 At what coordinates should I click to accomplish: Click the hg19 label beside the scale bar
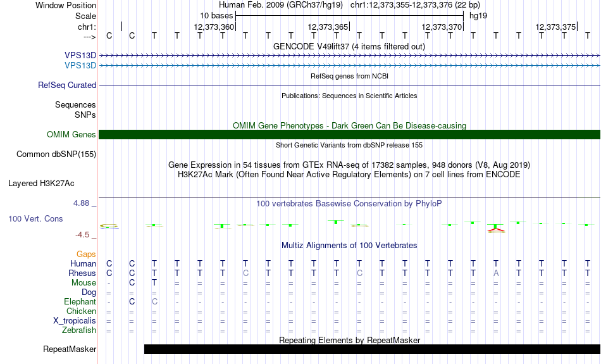[478, 16]
